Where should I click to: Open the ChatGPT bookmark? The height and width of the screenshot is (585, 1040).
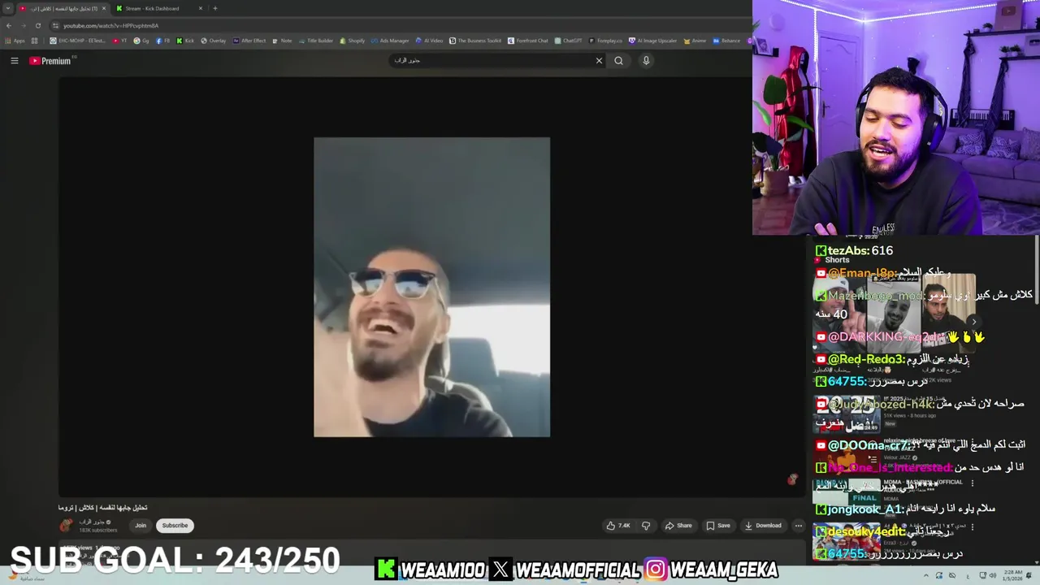point(569,41)
